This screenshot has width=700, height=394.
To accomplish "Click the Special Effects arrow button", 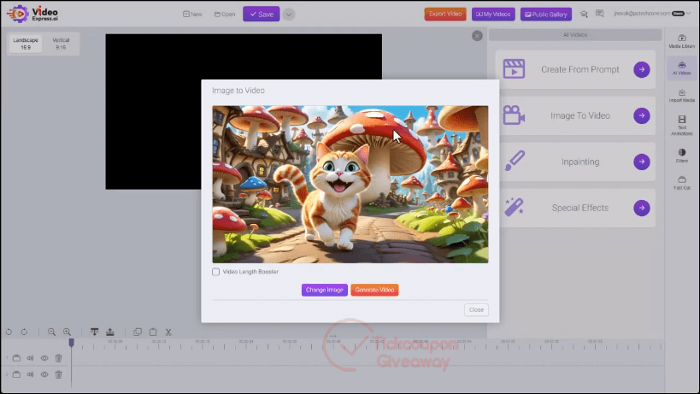I will click(x=642, y=208).
